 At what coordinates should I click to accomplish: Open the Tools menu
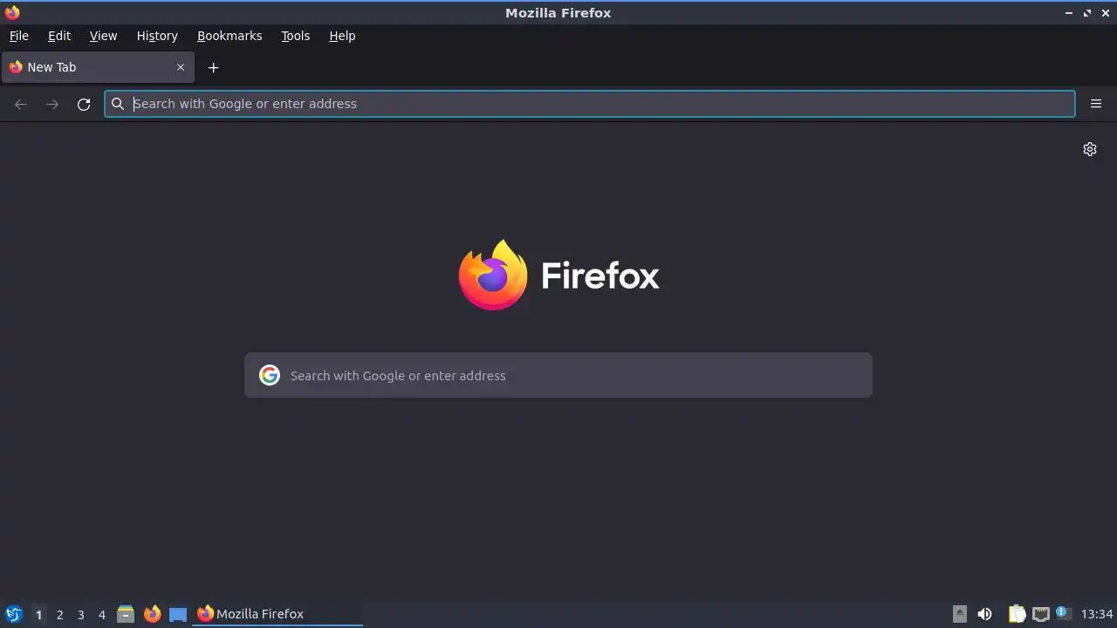tap(295, 36)
